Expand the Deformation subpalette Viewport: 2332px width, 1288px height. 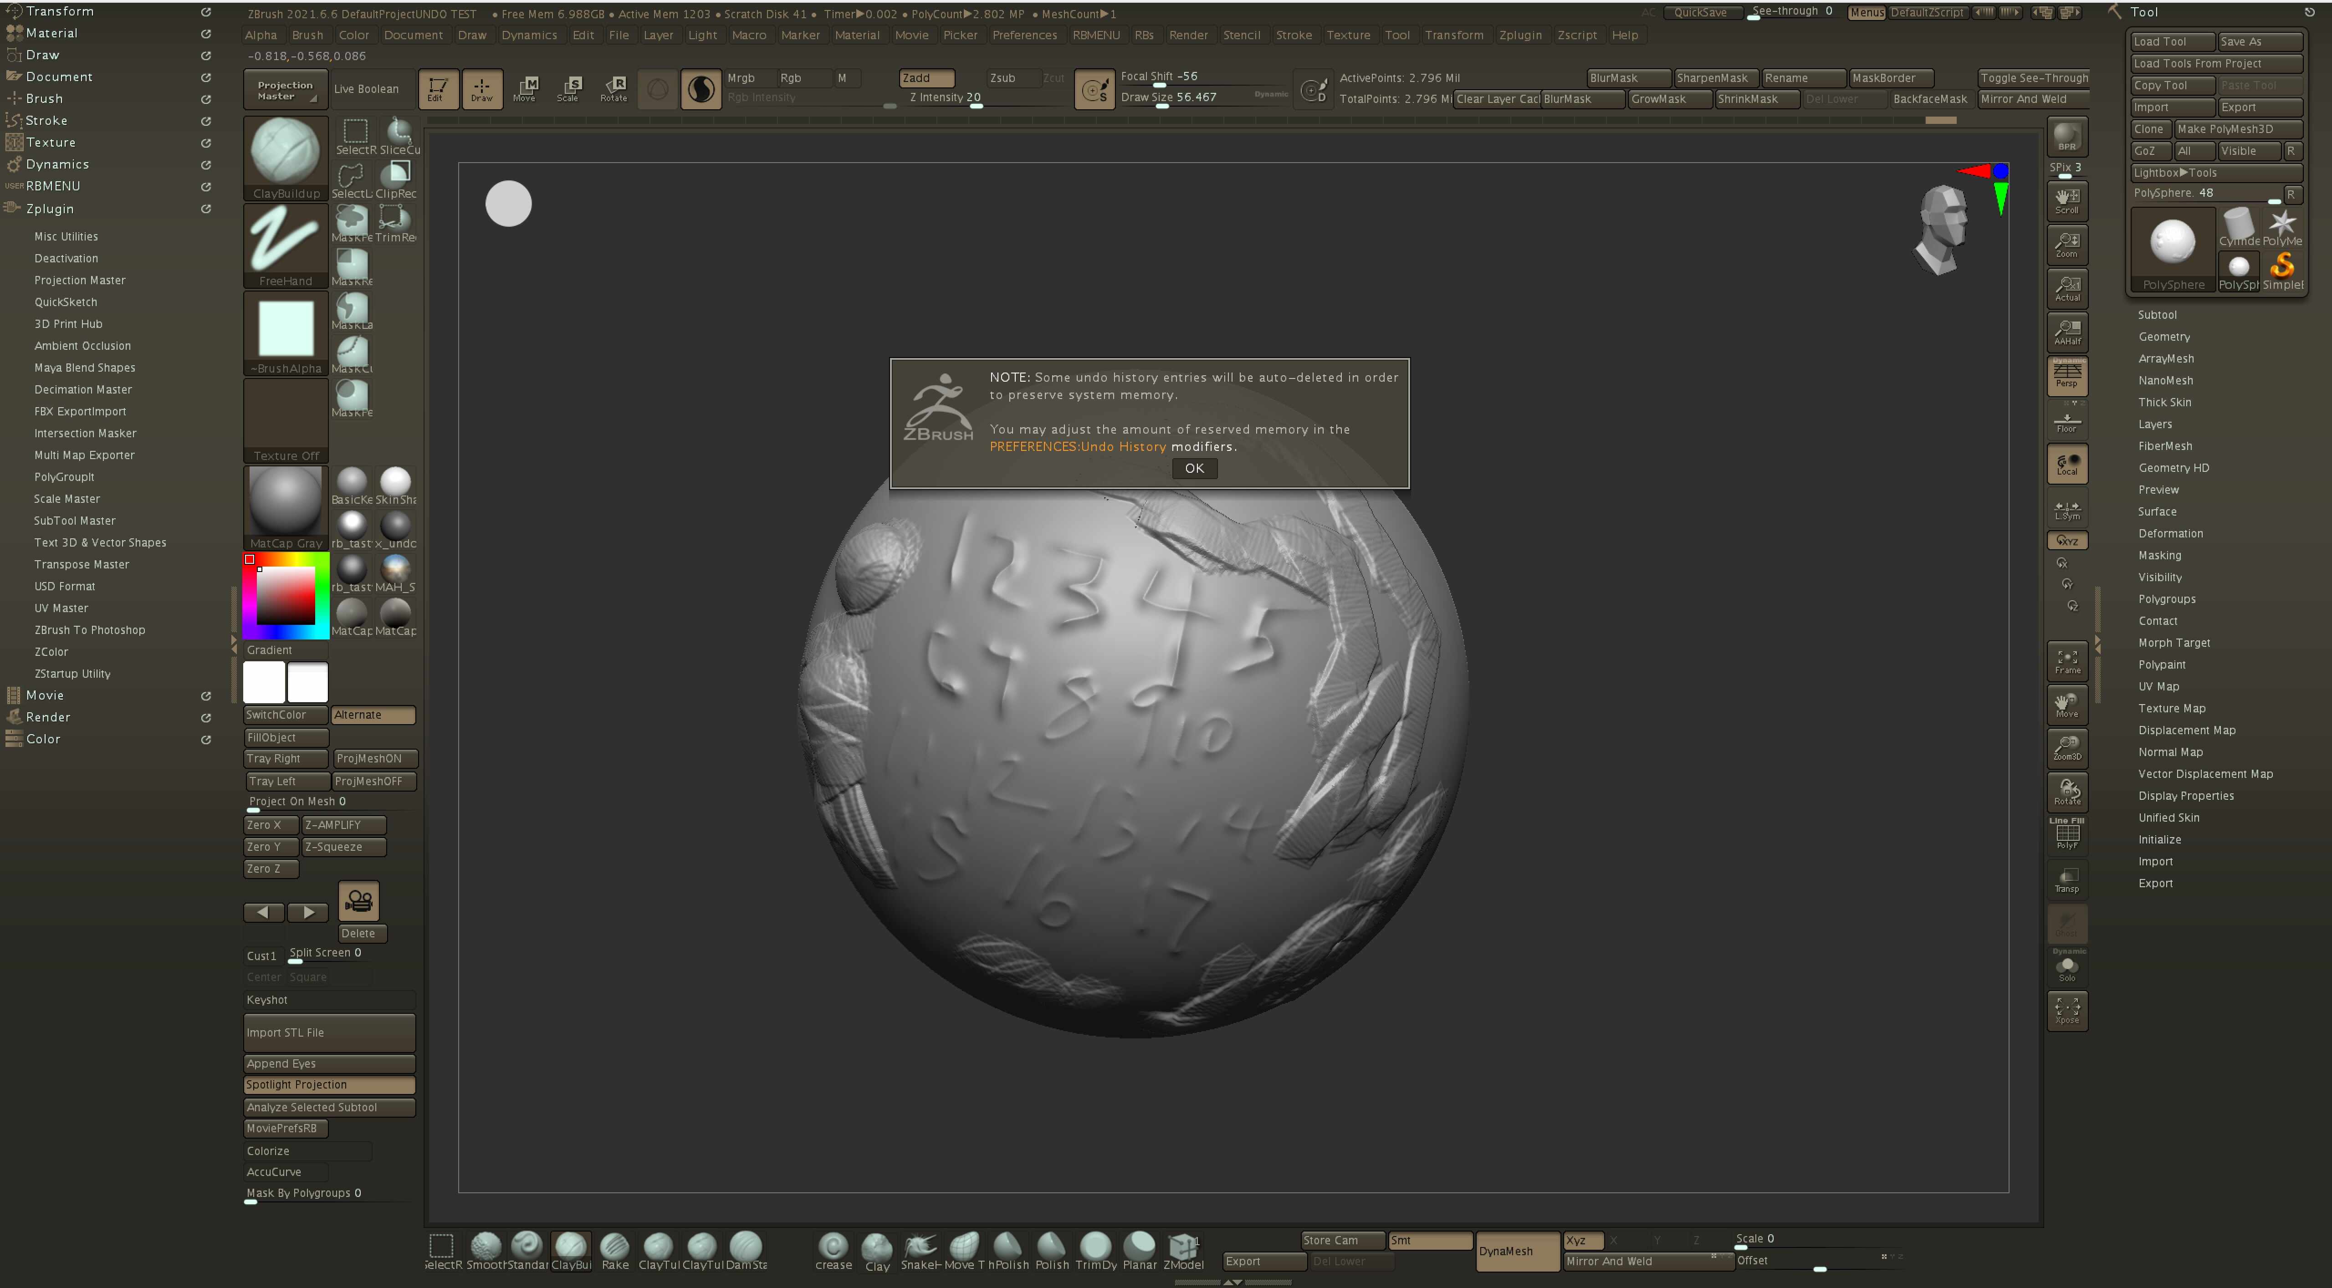[x=2170, y=533]
